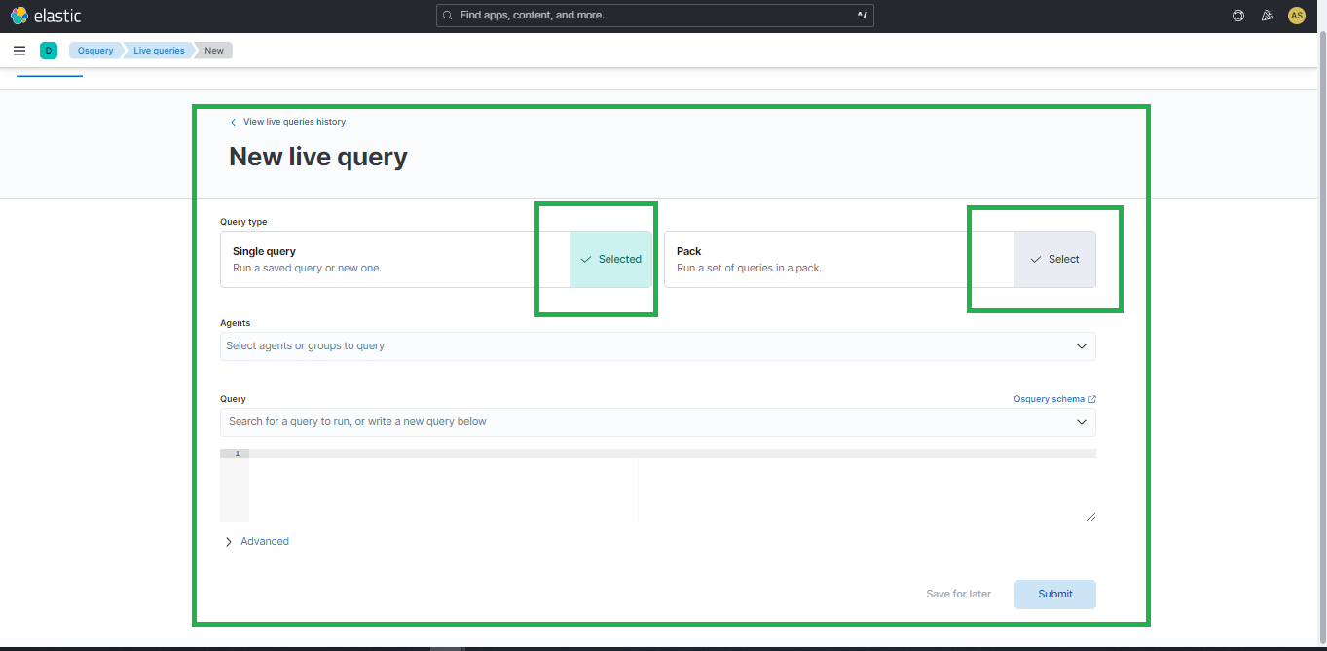1327x651 pixels.
Task: Go to the Live queries breadcrumb
Action: [x=158, y=50]
